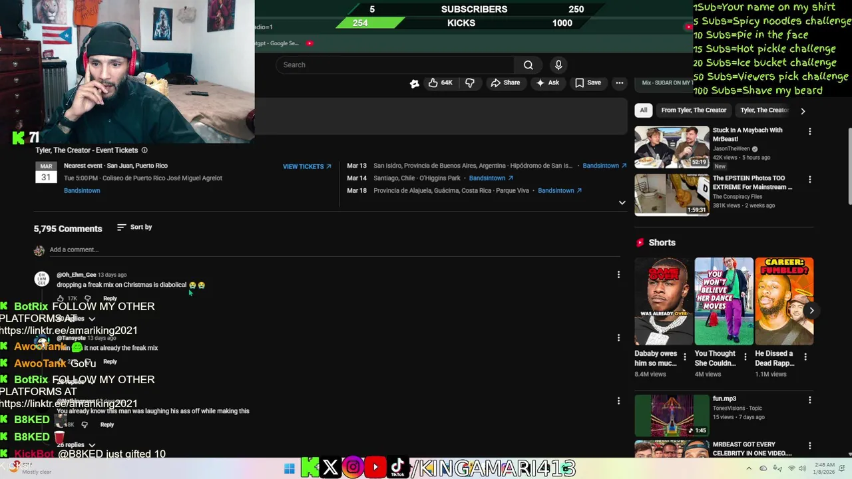Expand the 26 replies thread
852x479 pixels.
(76, 445)
